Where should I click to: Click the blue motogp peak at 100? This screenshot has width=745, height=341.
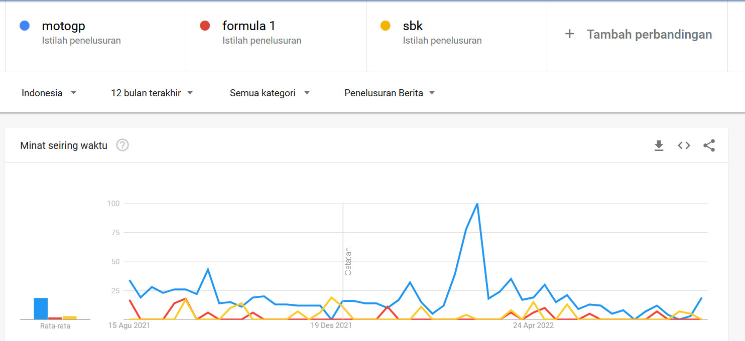(477, 204)
